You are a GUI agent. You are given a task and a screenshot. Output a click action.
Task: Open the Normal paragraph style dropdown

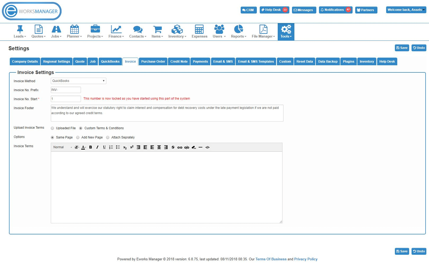click(x=61, y=147)
